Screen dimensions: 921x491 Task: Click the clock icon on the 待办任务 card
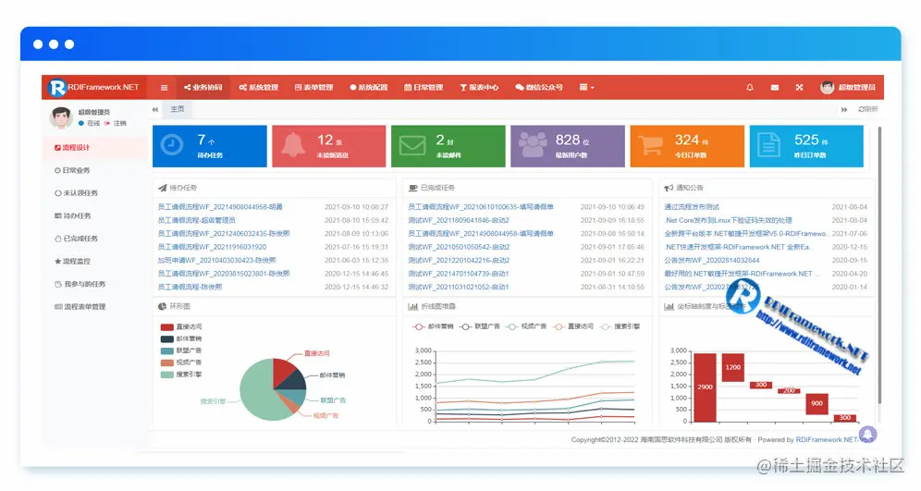click(x=171, y=144)
